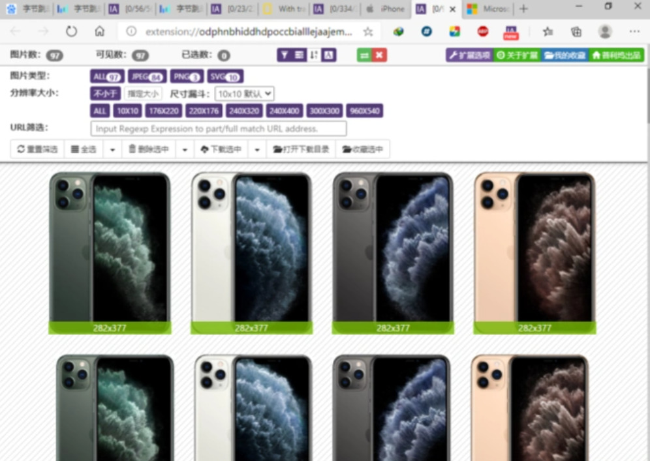Select the 240X320 size preset
This screenshot has width=650, height=461.
pos(244,111)
